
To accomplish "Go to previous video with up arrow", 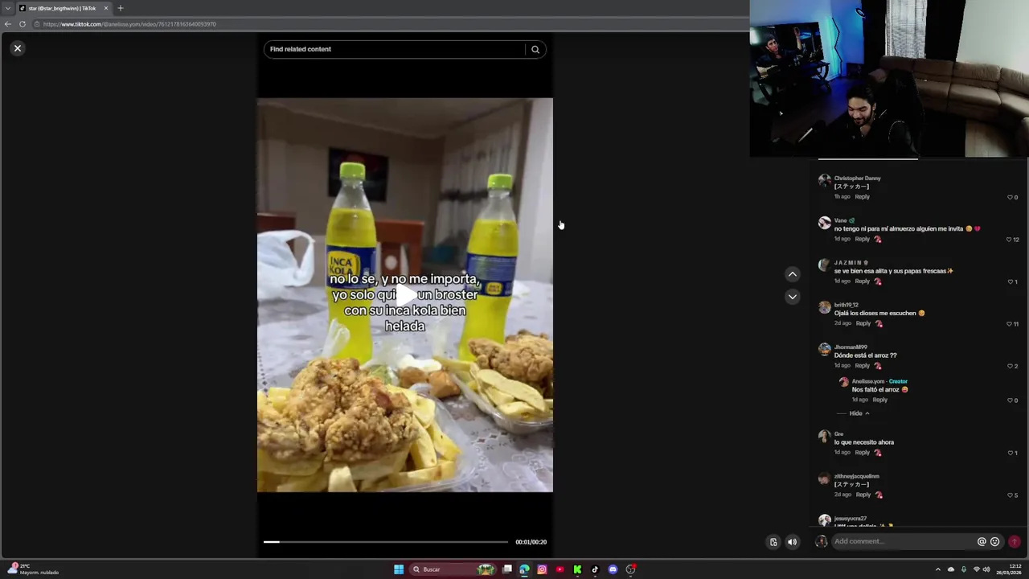I will point(792,274).
